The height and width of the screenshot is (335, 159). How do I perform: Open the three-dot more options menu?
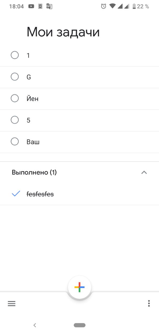click(x=149, y=303)
